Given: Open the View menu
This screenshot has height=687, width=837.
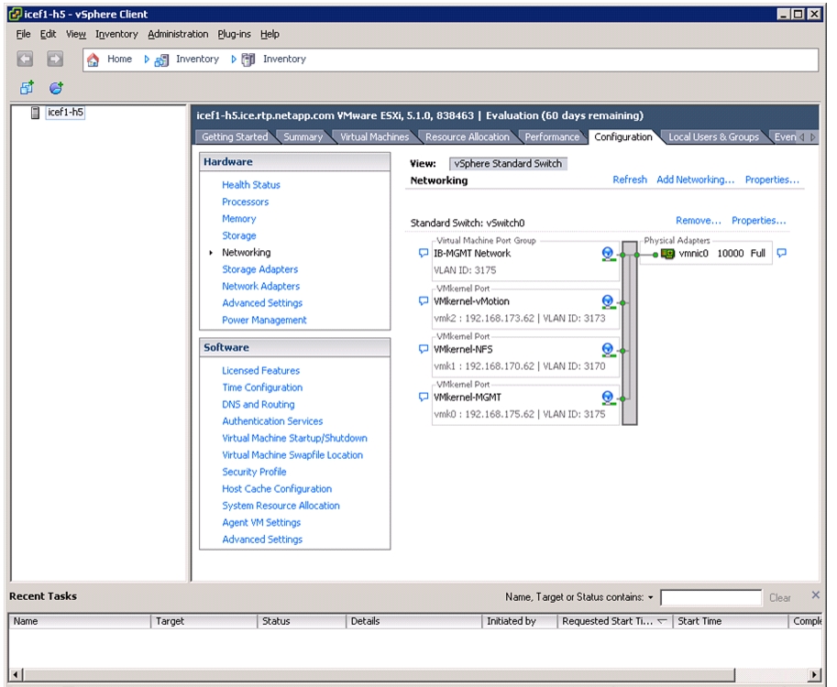Looking at the screenshot, I should [x=76, y=34].
